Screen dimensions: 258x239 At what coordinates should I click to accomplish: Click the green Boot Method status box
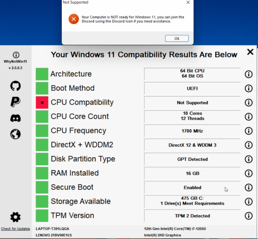pyautogui.click(x=42, y=88)
